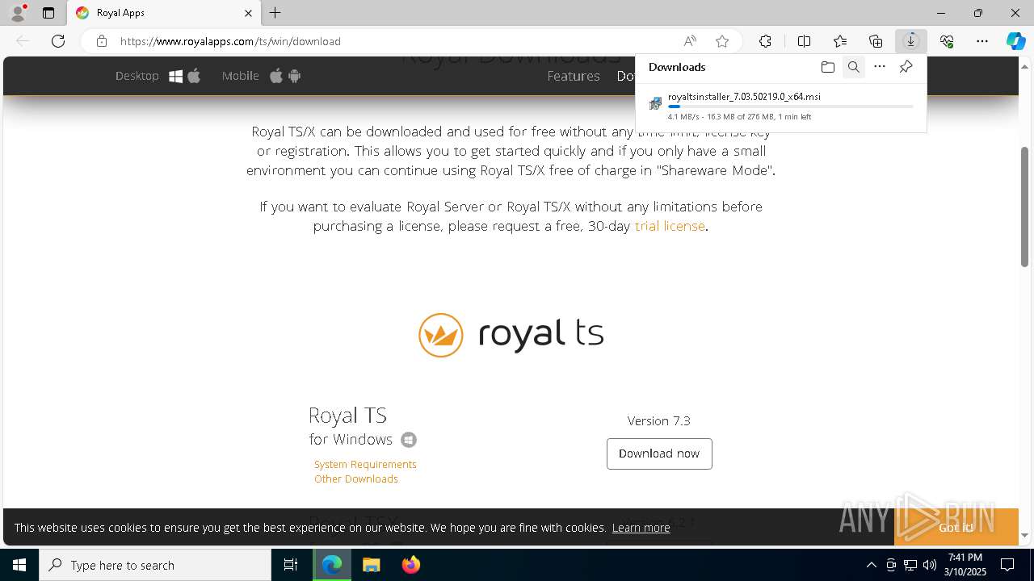
Task: Open Other Downloads link
Action: (356, 479)
